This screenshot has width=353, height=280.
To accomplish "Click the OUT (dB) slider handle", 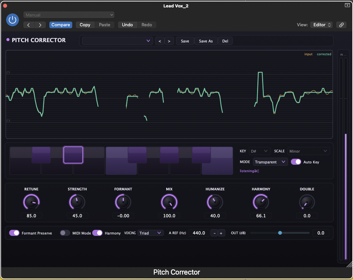I will (280, 233).
